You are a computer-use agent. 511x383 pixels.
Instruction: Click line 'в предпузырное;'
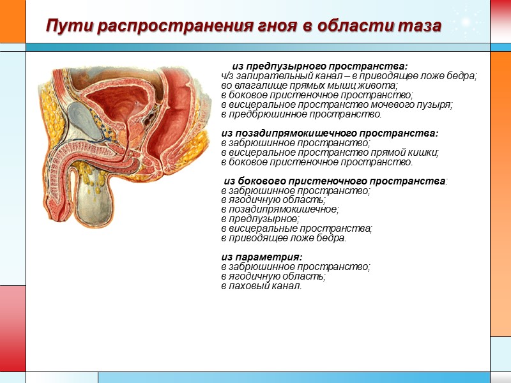point(261,219)
